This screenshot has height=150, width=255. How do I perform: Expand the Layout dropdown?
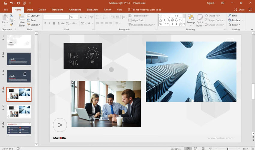tap(35, 16)
